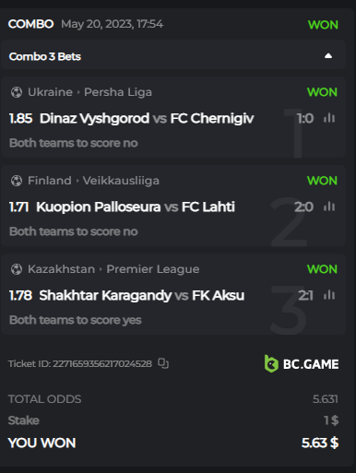The image size is (356, 473).
Task: Click the Combo 3 Bets header label
Action: click(x=45, y=56)
